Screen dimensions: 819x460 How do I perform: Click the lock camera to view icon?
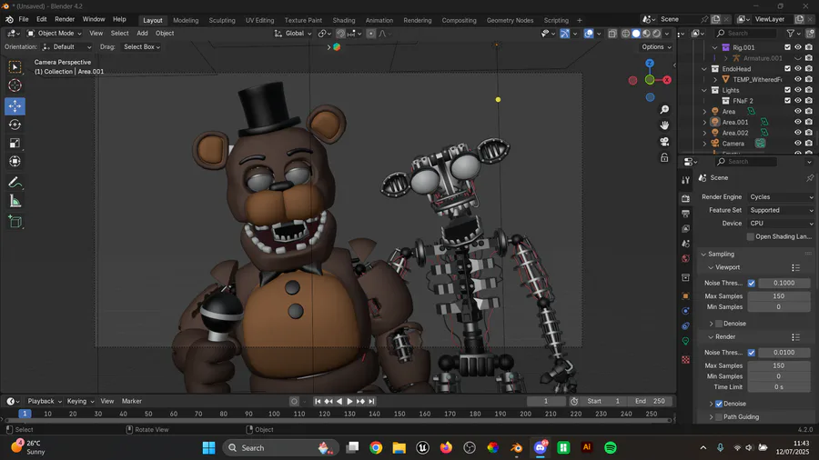click(x=664, y=157)
